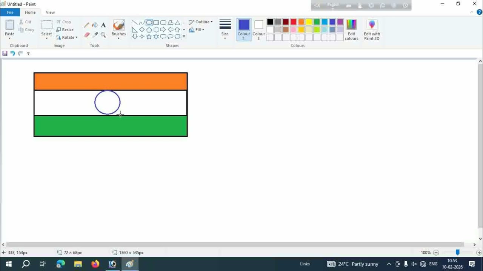Screen dimensions: 483x271
Task: Select the Fill with colour bucket tool
Action: coord(95,25)
